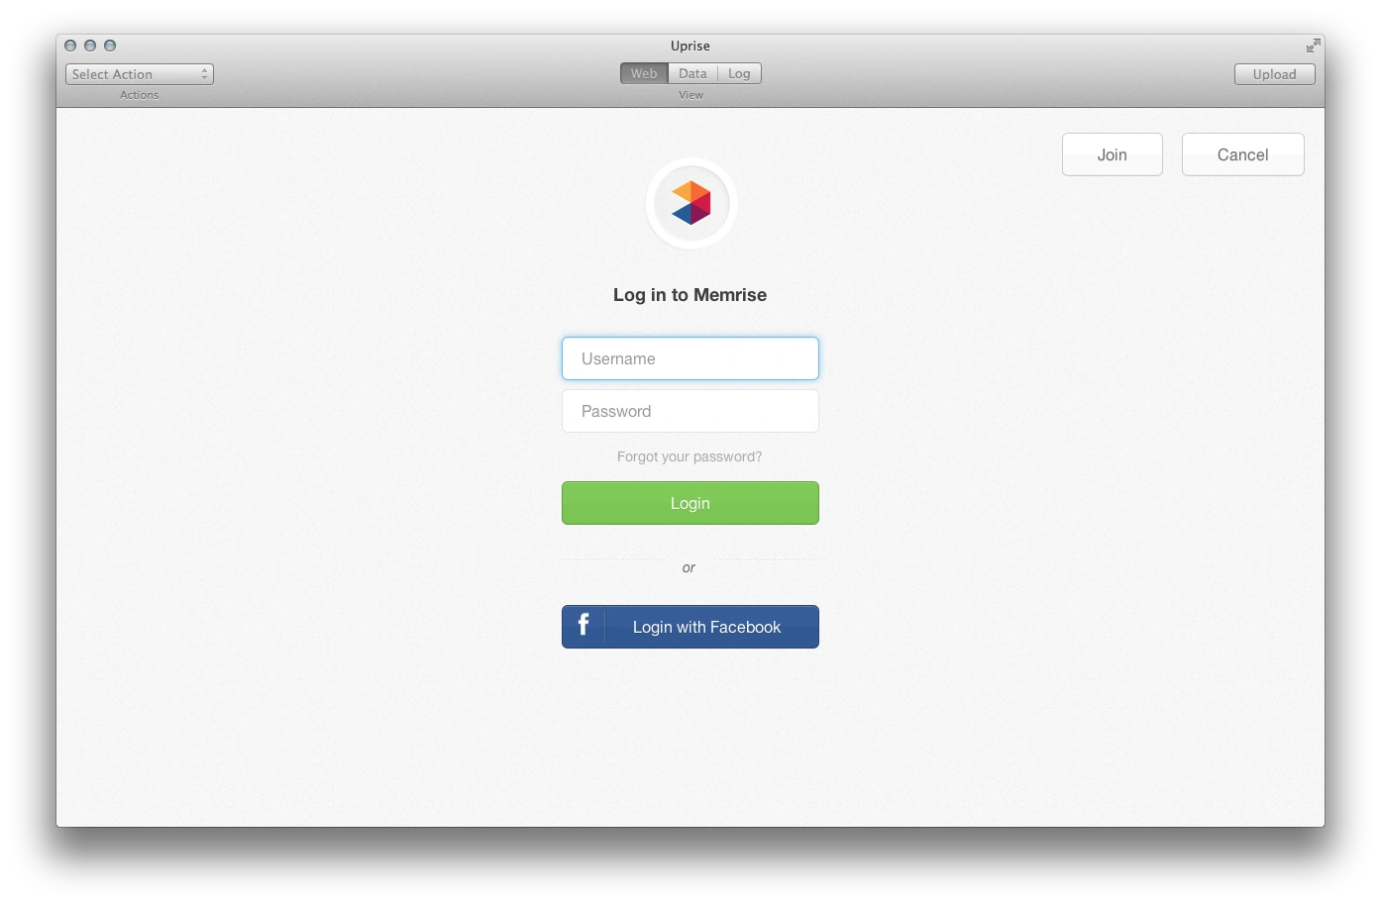Focus the Password input field
1381x905 pixels.
tap(690, 411)
